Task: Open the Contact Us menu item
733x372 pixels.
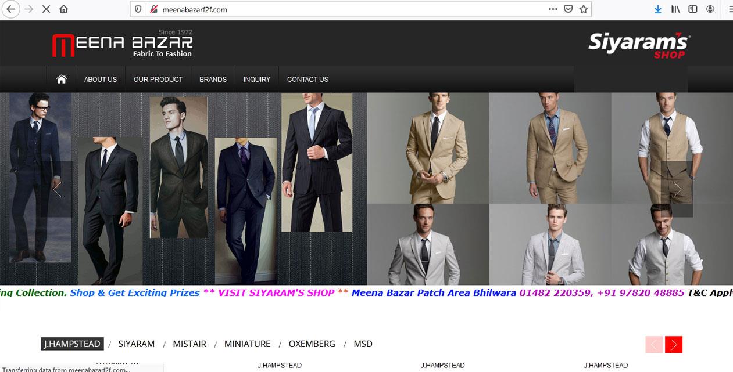Action: tap(307, 80)
